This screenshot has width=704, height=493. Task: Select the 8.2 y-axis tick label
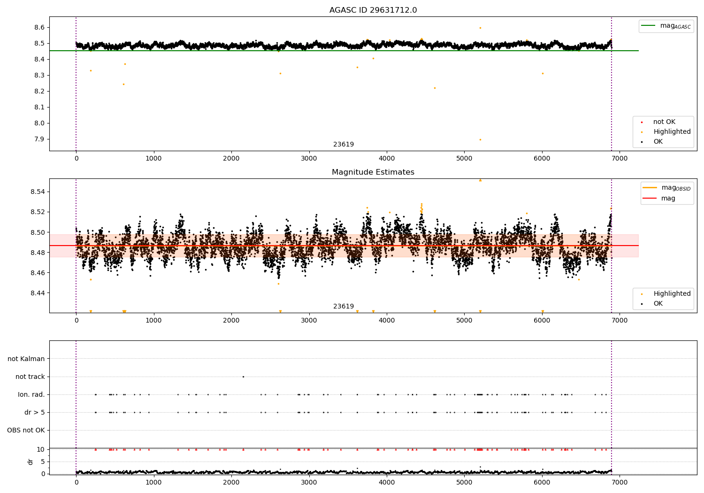pos(39,92)
